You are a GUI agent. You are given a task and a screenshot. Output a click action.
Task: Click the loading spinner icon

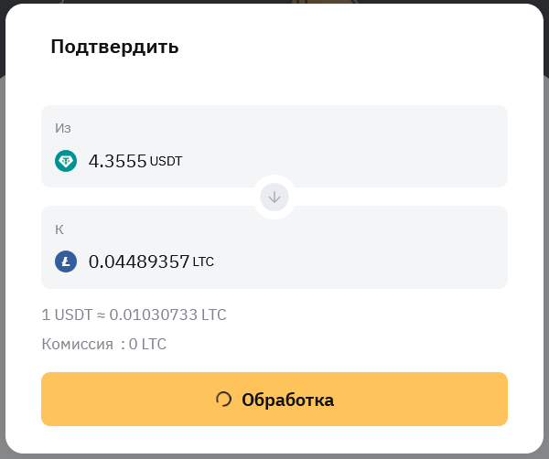[x=223, y=399]
